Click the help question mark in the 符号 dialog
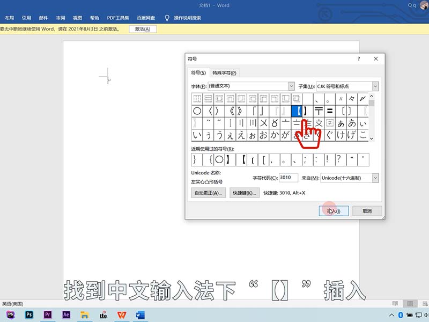This screenshot has height=322, width=429. (x=359, y=58)
